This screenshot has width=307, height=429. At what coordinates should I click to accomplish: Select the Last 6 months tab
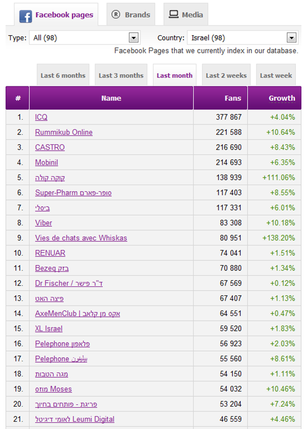63,75
